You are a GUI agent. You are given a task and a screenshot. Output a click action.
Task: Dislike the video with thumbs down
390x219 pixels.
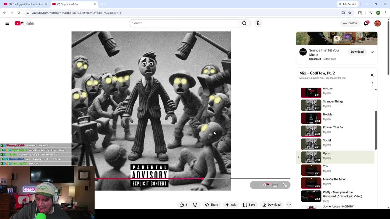click(195, 205)
